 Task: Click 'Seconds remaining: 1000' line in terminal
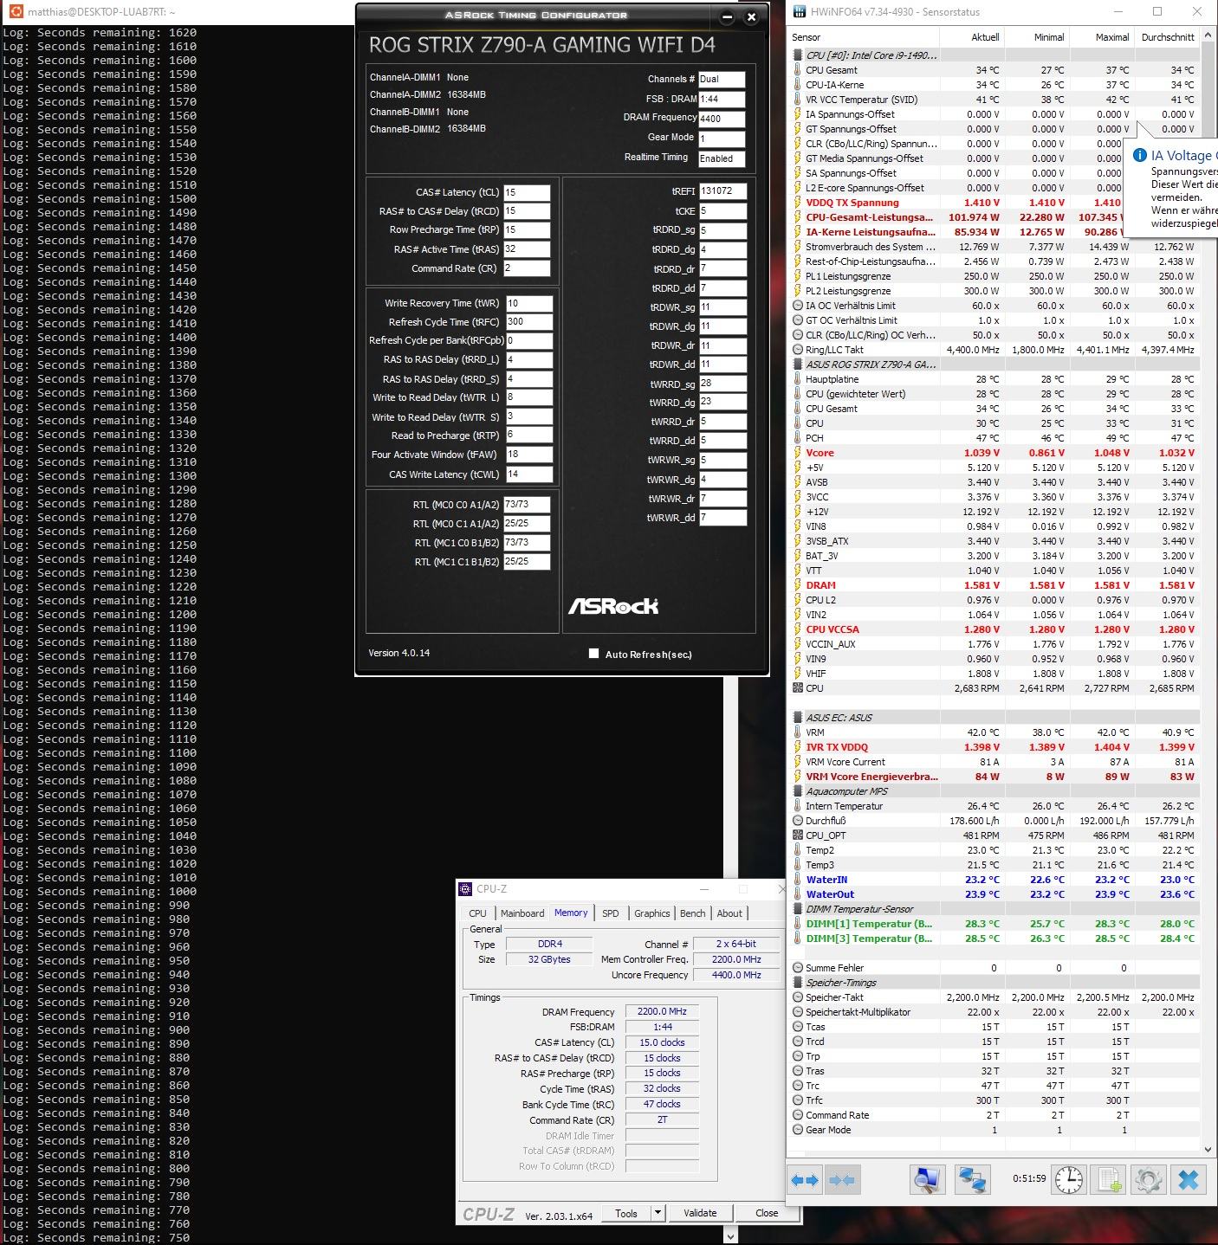click(100, 891)
